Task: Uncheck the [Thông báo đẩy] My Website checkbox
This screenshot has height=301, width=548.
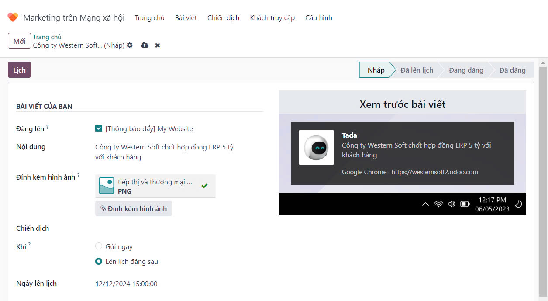Action: [99, 129]
